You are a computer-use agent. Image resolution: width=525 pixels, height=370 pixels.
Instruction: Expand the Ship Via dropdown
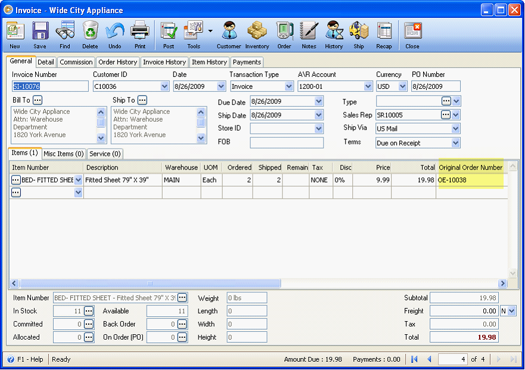455,128
